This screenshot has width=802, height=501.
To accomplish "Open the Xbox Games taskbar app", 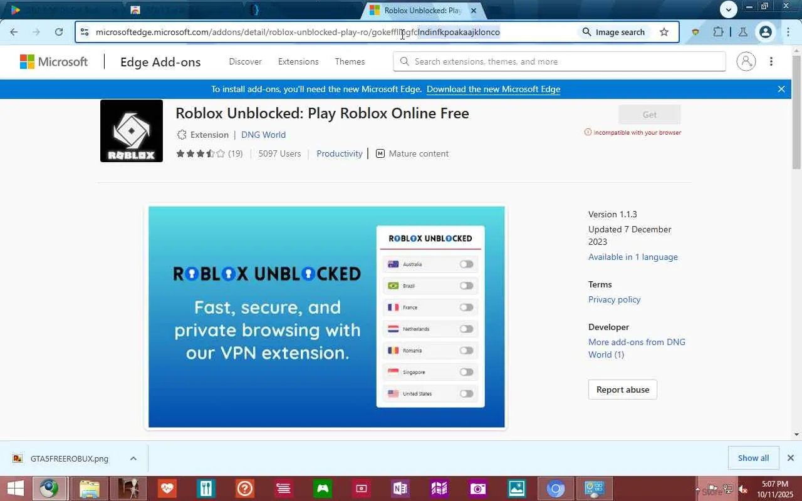I will pyautogui.click(x=323, y=488).
